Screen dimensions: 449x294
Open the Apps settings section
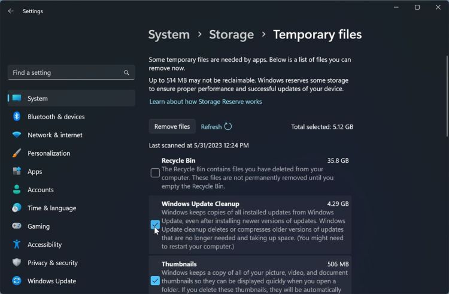tap(35, 172)
